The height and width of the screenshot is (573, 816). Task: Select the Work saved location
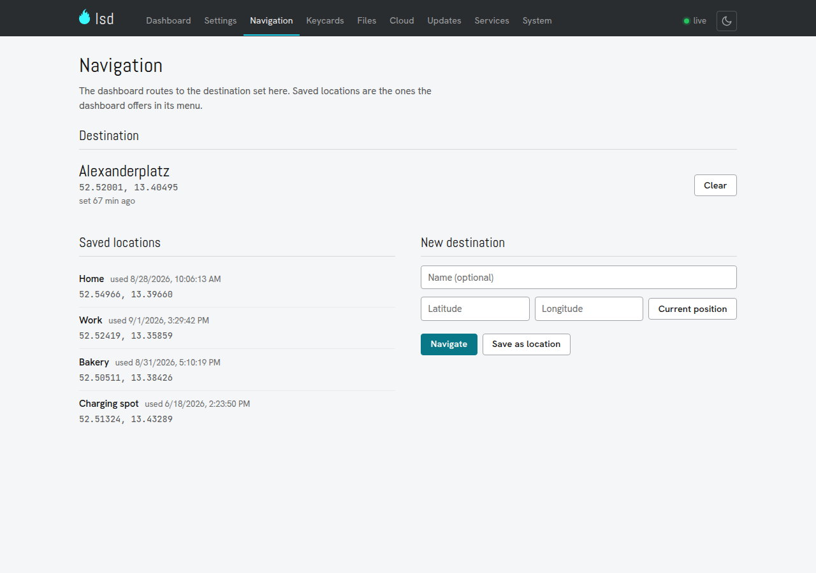pyautogui.click(x=237, y=328)
